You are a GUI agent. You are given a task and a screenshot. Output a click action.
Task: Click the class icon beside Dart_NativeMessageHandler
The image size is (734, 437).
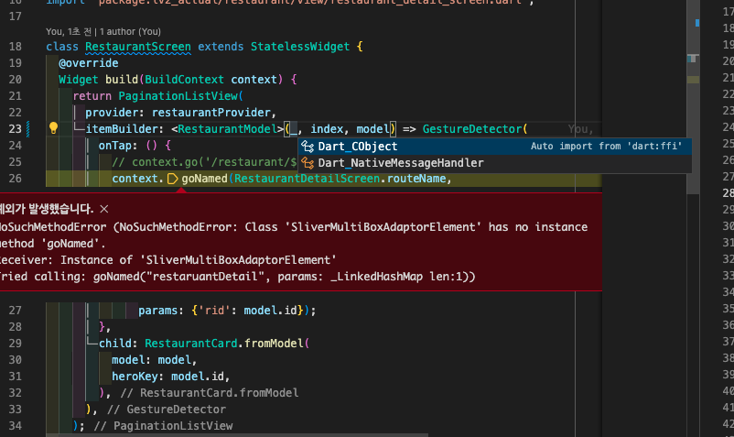click(308, 163)
